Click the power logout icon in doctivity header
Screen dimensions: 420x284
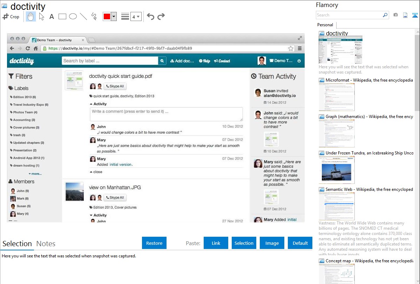click(x=299, y=61)
